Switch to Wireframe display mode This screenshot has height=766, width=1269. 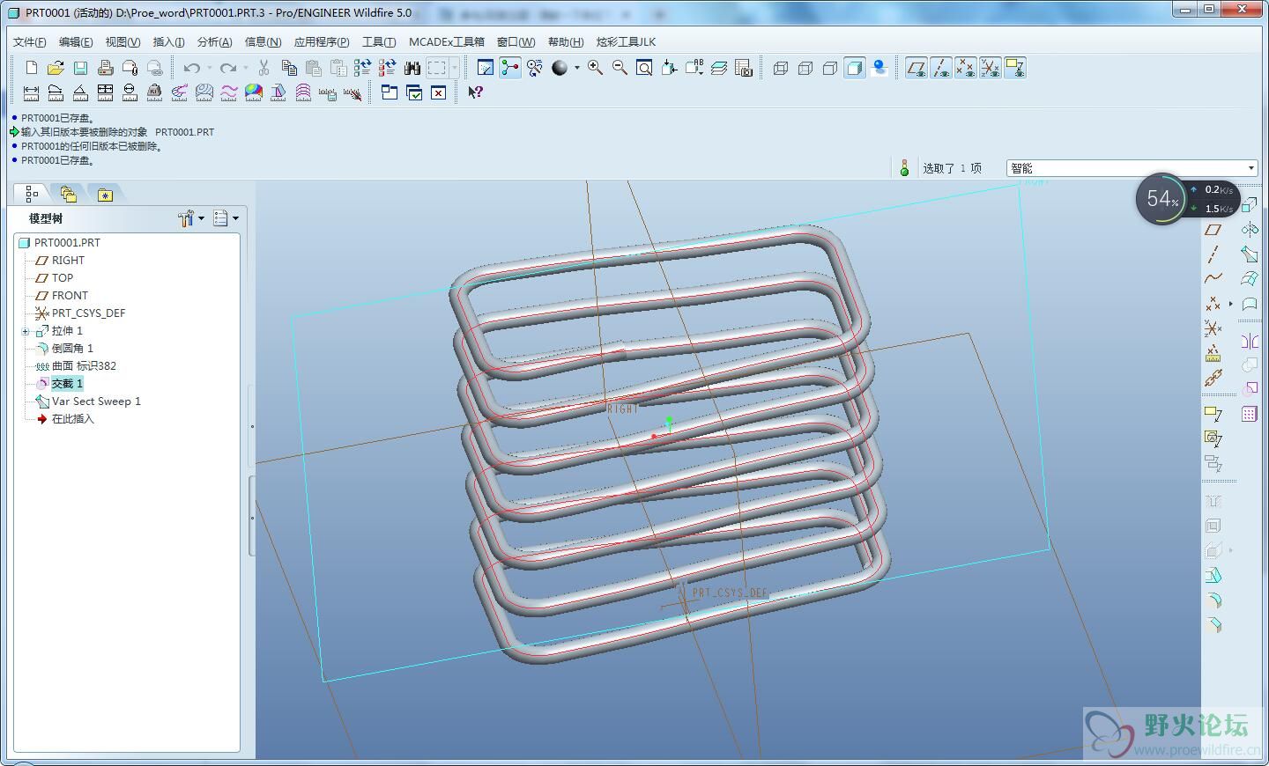(x=780, y=68)
